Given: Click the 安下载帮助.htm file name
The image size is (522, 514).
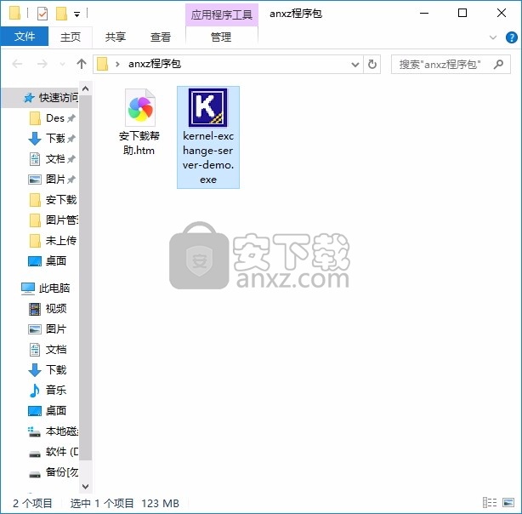Looking at the screenshot, I should (139, 143).
